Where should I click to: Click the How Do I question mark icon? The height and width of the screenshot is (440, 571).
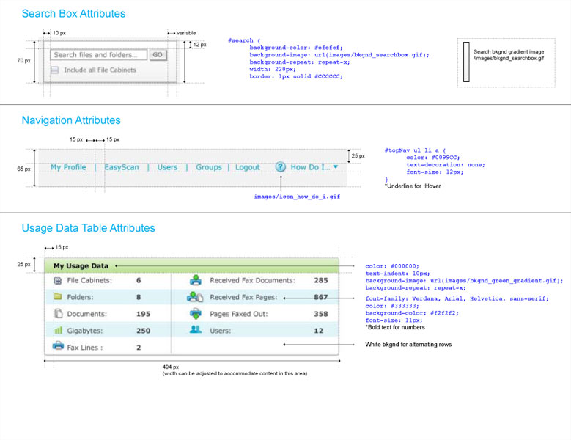pyautogui.click(x=280, y=167)
